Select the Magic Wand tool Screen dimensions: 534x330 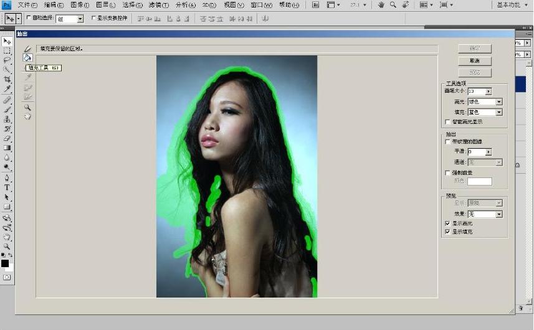coord(7,70)
